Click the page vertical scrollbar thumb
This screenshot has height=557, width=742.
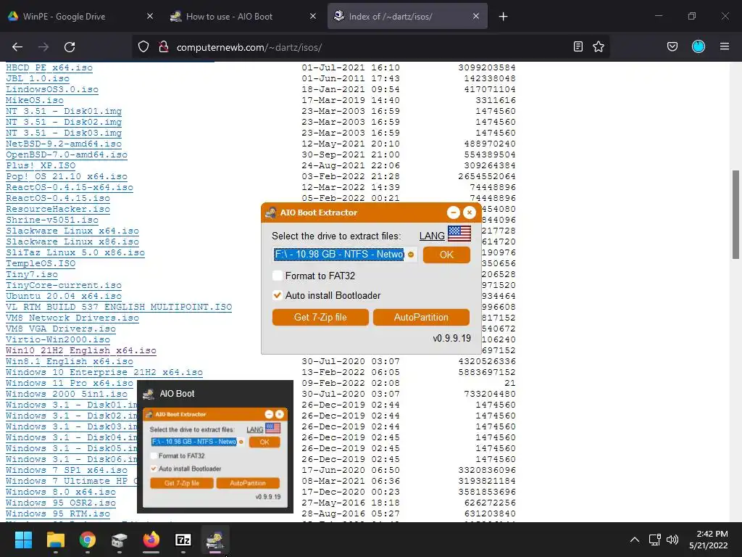735,215
